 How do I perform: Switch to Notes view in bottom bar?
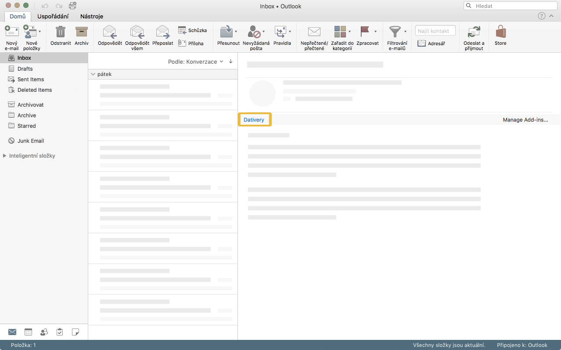tap(76, 332)
